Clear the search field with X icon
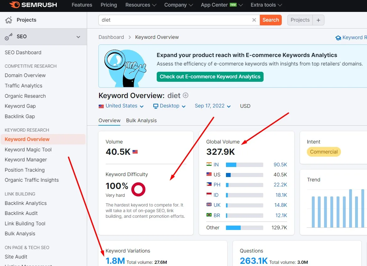This screenshot has height=266, width=367. pyautogui.click(x=254, y=20)
